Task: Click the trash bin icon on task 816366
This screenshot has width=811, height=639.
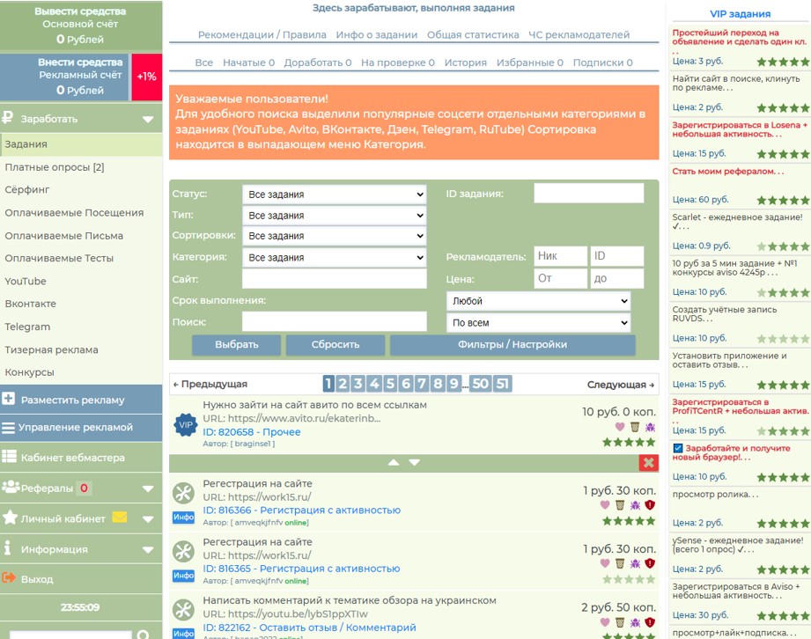Action: click(620, 504)
